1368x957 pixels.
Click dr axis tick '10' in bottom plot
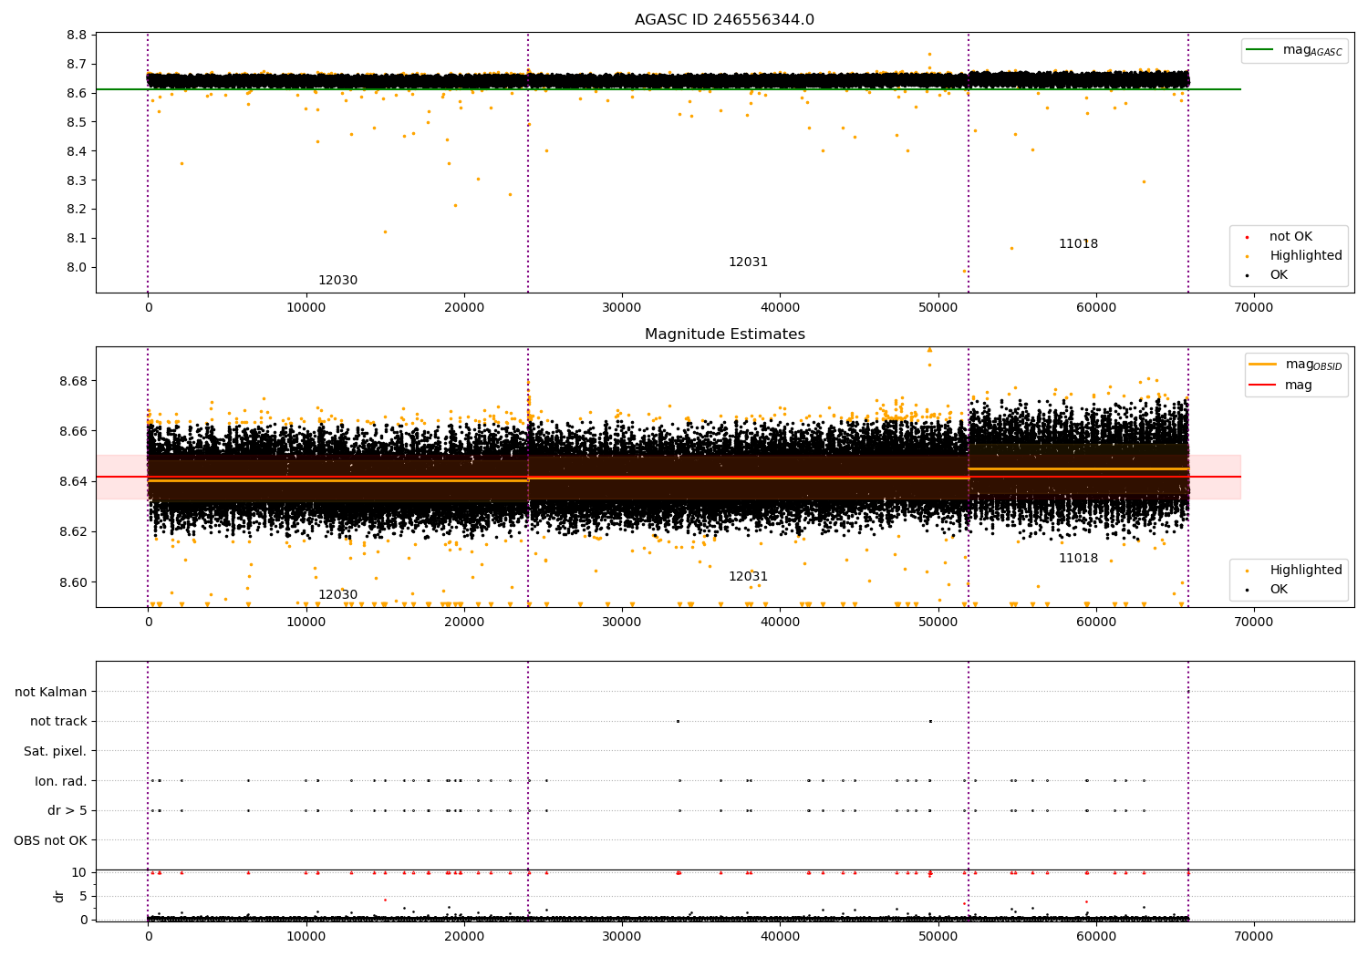point(79,873)
